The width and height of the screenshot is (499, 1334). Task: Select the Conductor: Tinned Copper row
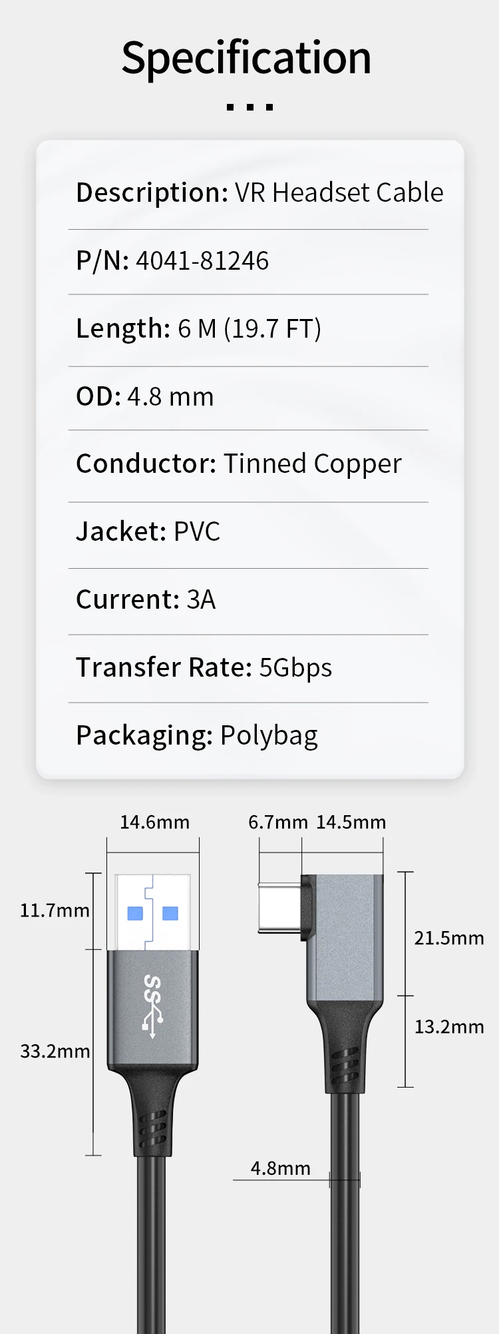(239, 464)
